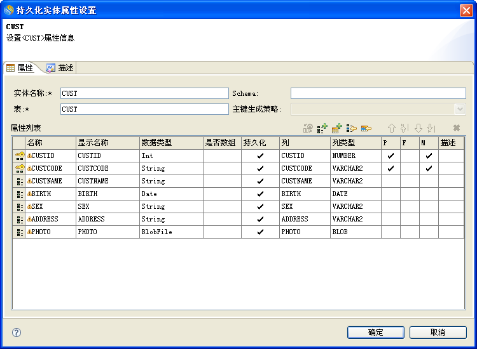Viewport: 477px width, 349px height.
Task: Click the import from table arrow icon
Action: 366,128
